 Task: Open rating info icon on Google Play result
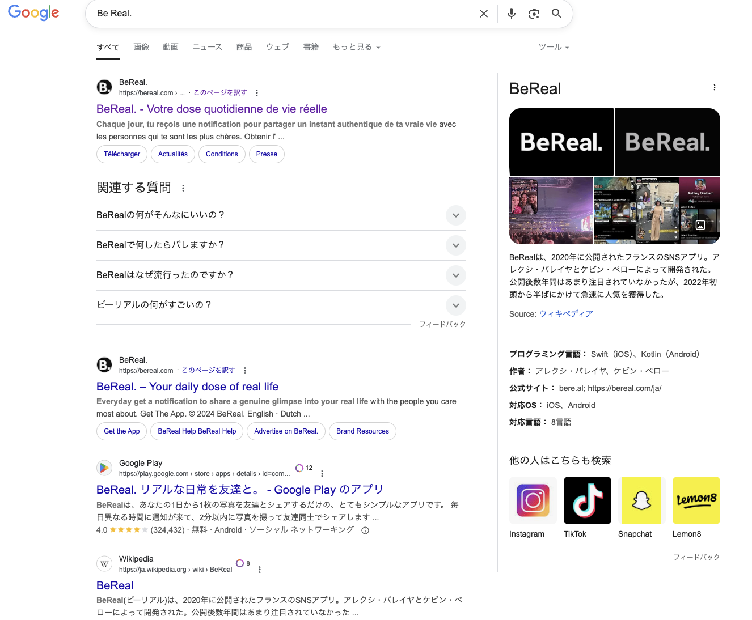click(365, 530)
